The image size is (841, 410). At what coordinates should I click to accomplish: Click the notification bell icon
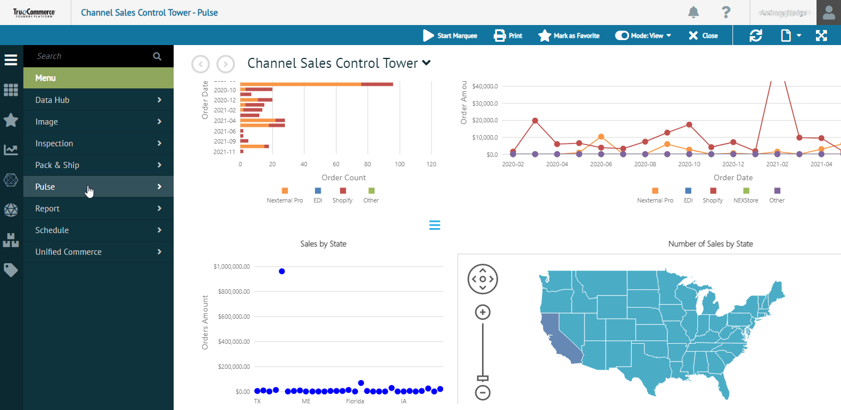point(692,12)
